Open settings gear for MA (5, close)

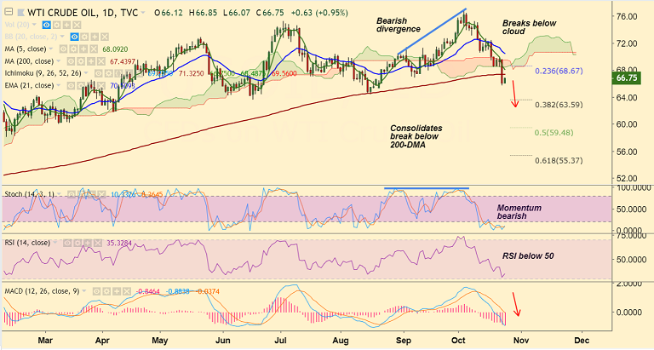point(73,49)
